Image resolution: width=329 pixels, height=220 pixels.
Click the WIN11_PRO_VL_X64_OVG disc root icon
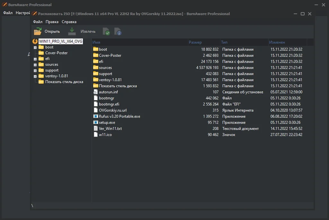point(35,41)
